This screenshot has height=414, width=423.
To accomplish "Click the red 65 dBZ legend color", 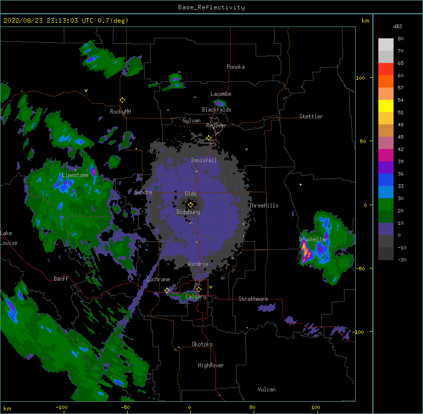I will pyautogui.click(x=386, y=69).
